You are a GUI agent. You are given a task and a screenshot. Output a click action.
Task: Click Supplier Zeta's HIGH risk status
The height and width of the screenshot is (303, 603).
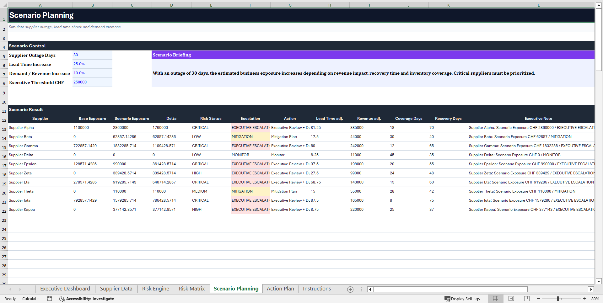(x=211, y=173)
